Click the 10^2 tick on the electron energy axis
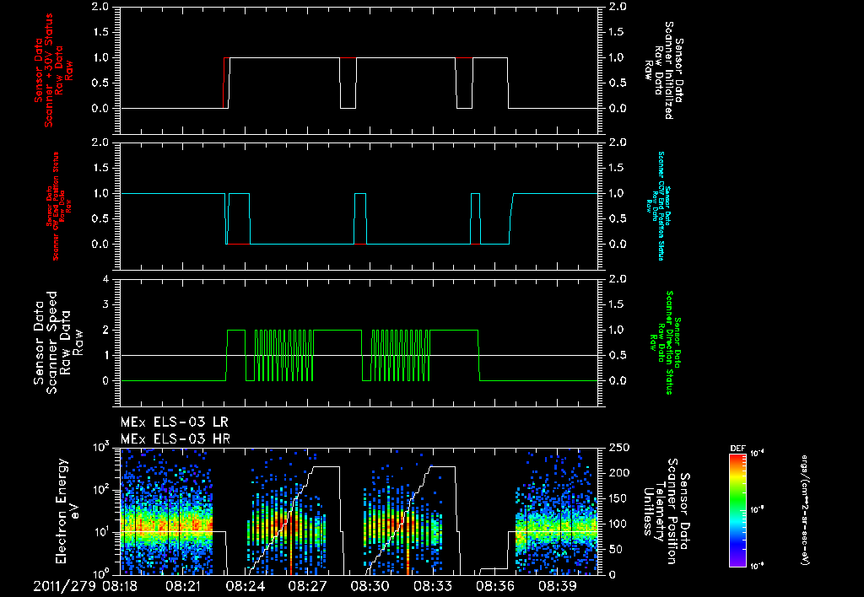Screen dimensions: 864x597 pyautogui.click(x=101, y=489)
